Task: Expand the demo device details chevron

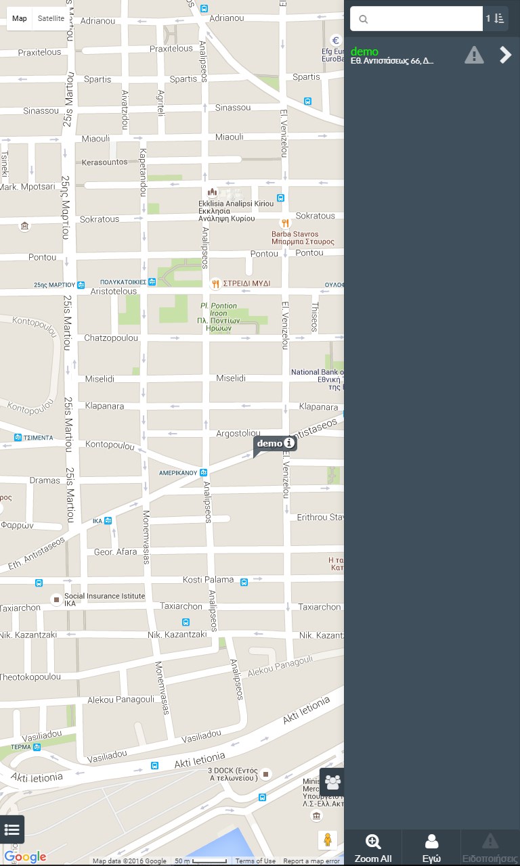Action: coord(506,55)
